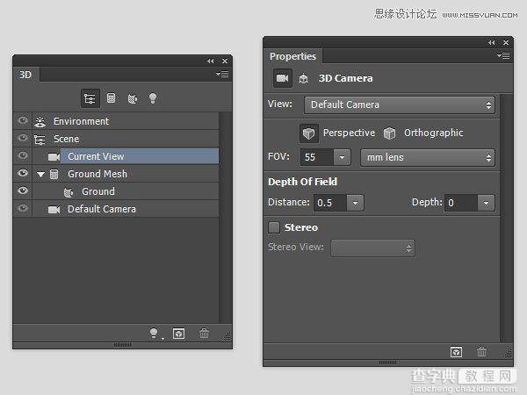Filter 3D panel by Meshes icon

pyautogui.click(x=111, y=98)
